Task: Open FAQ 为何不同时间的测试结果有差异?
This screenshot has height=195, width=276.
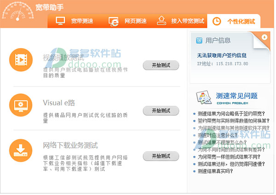Action: 231,149
